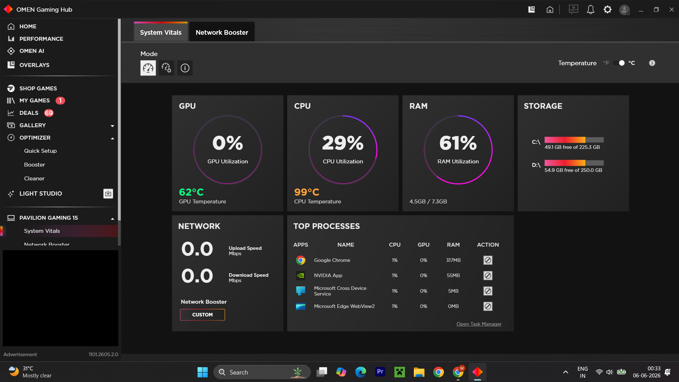Switch to the Network Booster tab

pyautogui.click(x=222, y=32)
